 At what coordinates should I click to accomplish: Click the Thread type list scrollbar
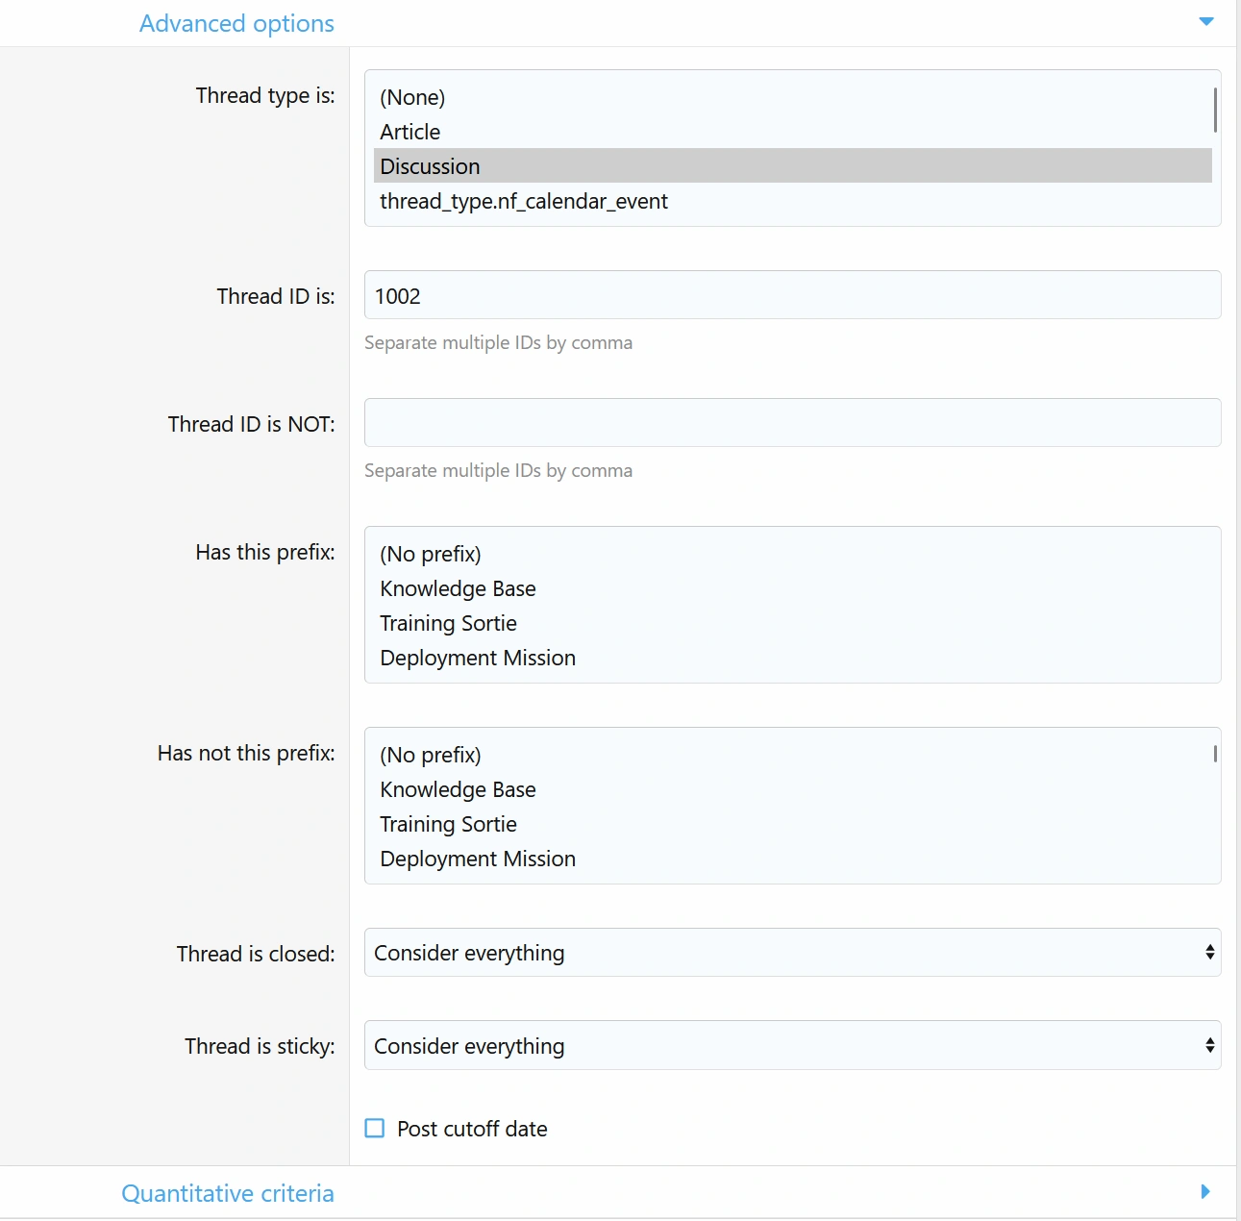[1215, 111]
